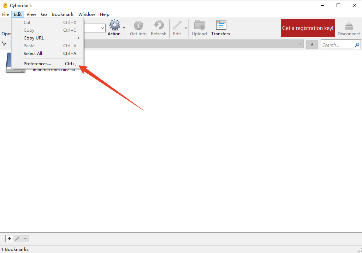Open the View menu

coord(31,14)
